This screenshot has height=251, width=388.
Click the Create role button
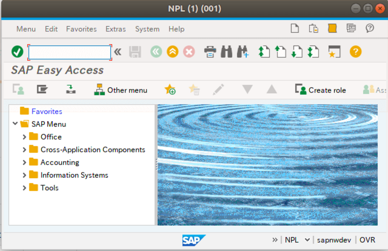321,90
